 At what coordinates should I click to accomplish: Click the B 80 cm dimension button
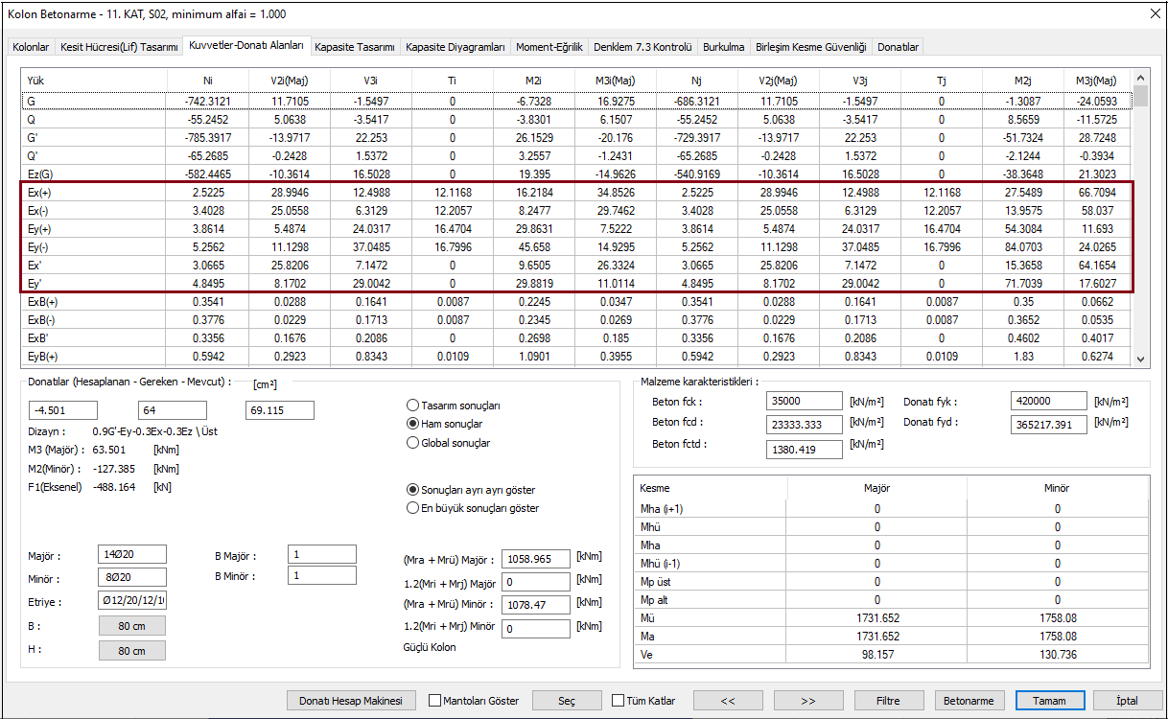pos(132,626)
